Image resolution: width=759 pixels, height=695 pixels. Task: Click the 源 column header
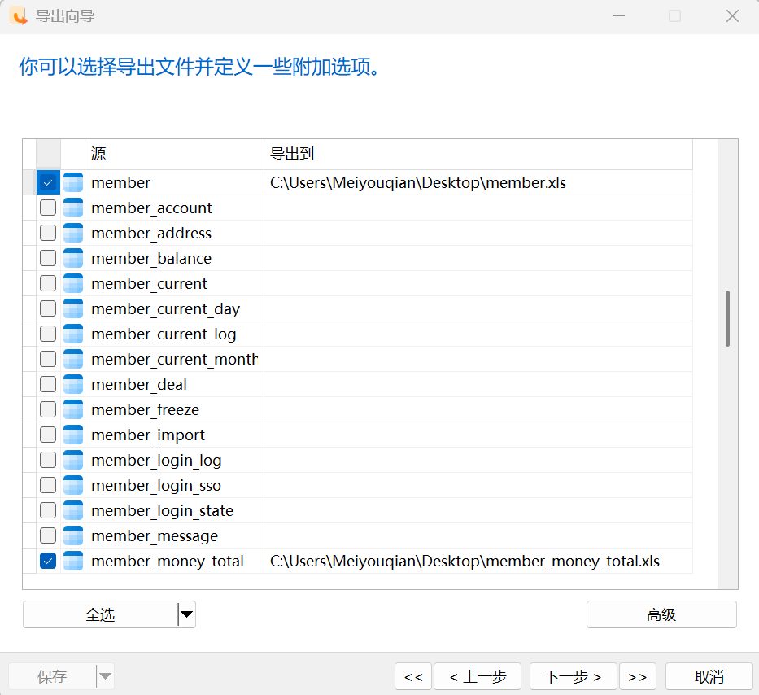(x=174, y=155)
